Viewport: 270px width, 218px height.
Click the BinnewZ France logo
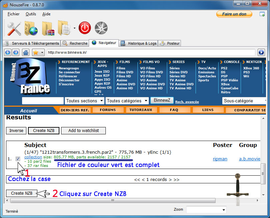(30, 77)
